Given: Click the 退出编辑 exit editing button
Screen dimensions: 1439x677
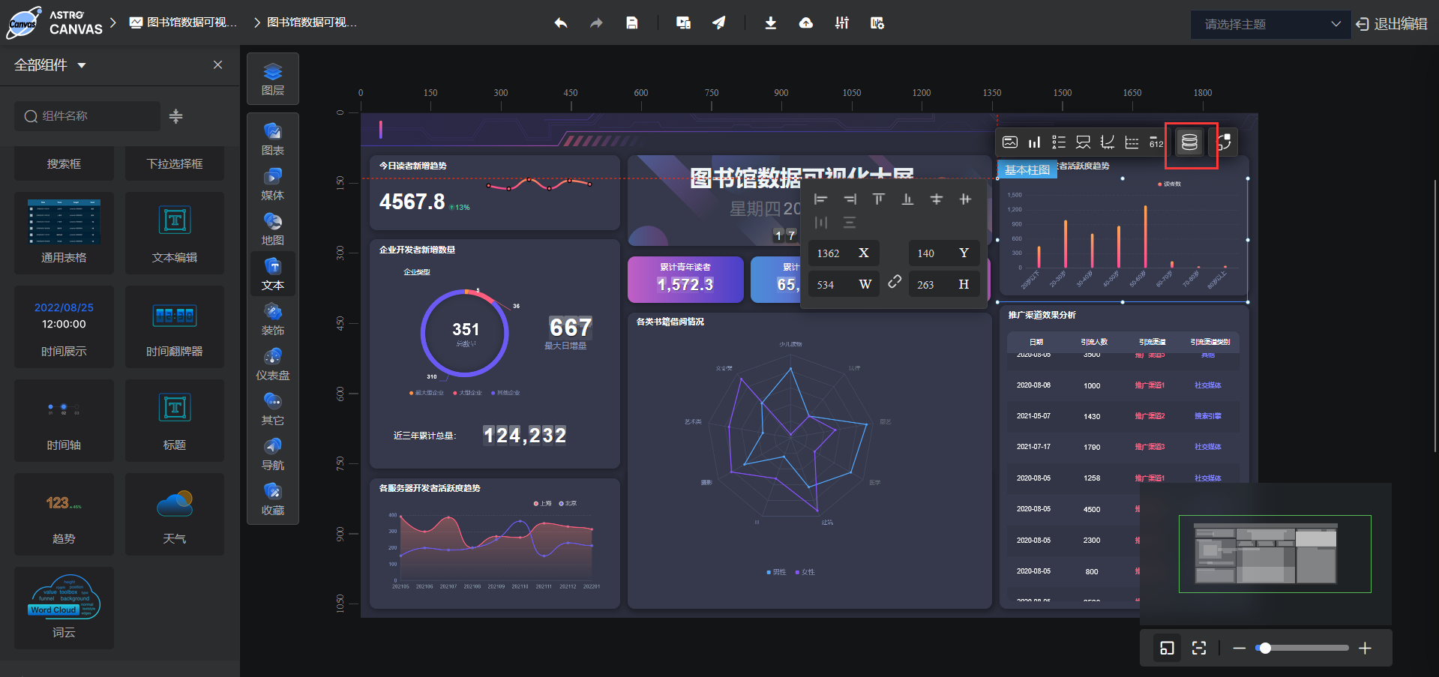Looking at the screenshot, I should (x=1392, y=24).
